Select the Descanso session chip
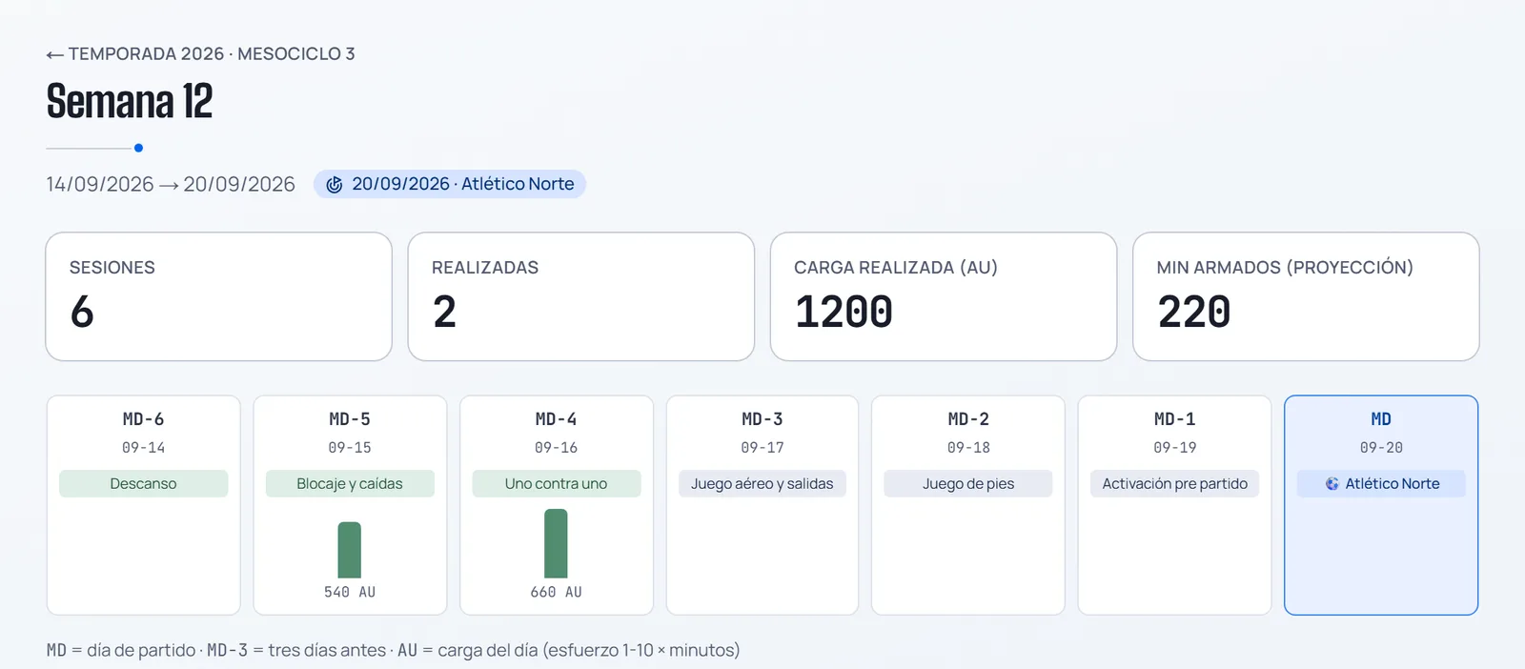 (x=144, y=483)
